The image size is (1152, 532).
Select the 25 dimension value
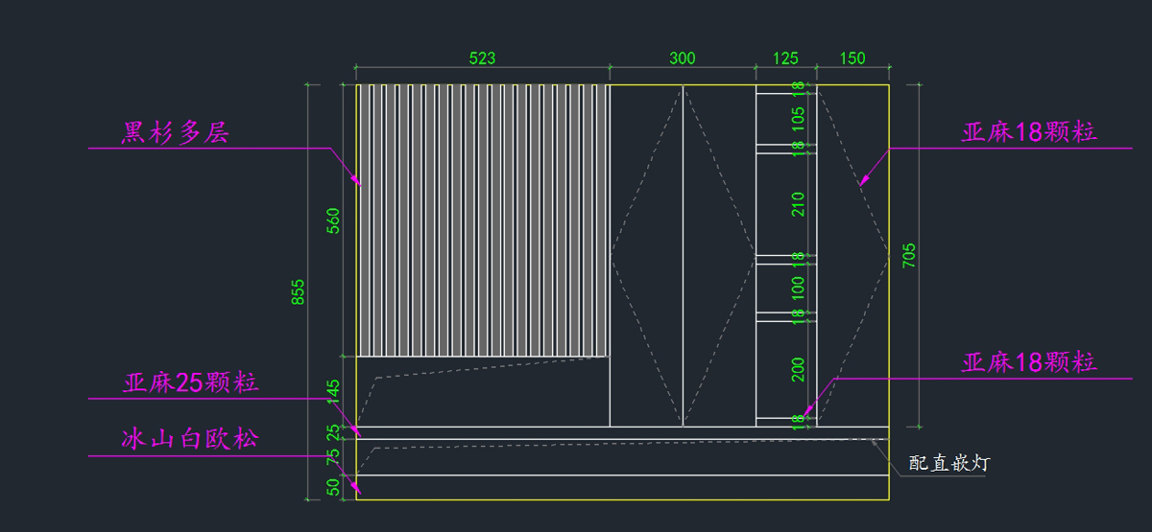pos(333,432)
